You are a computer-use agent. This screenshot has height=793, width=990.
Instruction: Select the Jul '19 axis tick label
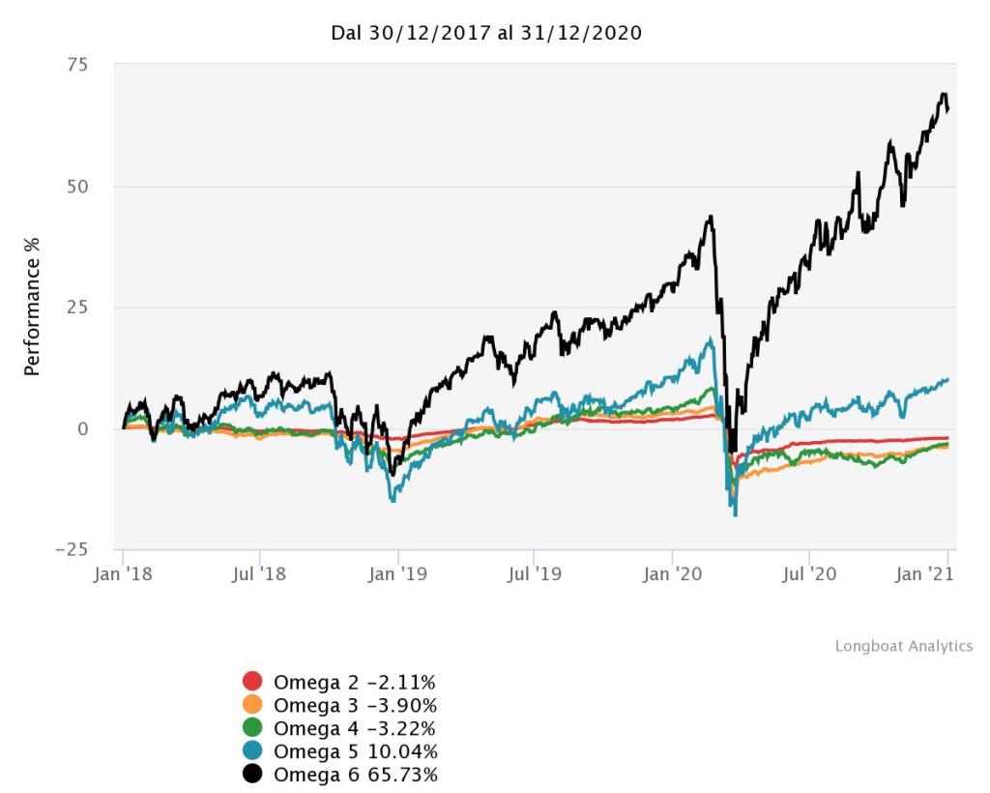pyautogui.click(x=535, y=574)
